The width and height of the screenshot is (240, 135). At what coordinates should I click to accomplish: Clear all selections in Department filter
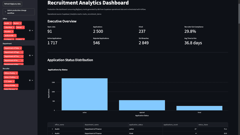tap(30, 55)
